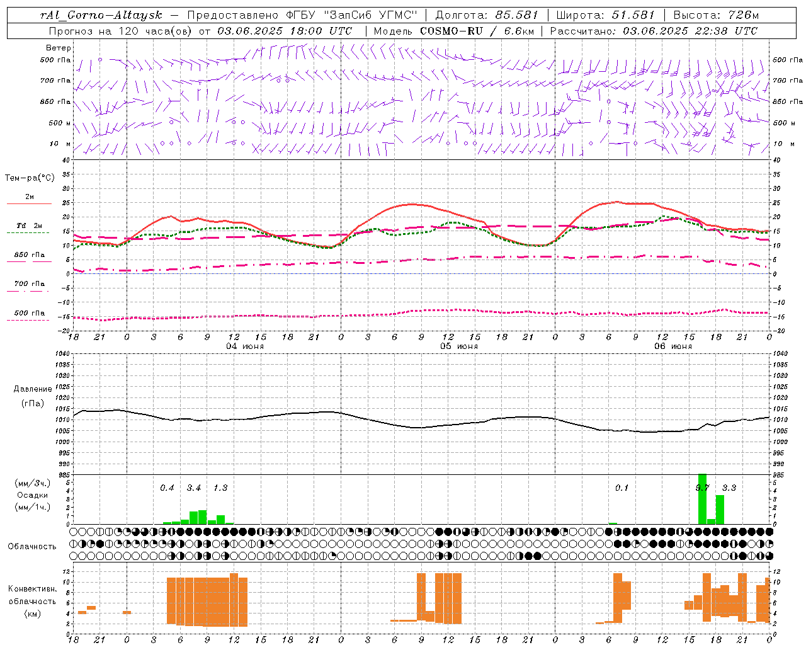Click the Рассчитано: 03.06.2025 22:38 UTC text
The image size is (806, 645).
click(x=654, y=31)
